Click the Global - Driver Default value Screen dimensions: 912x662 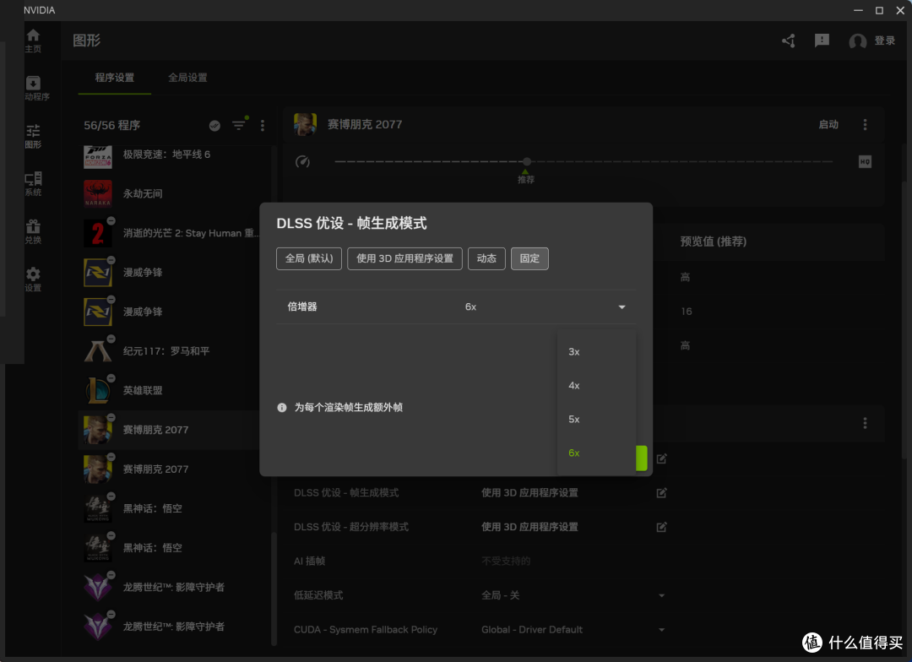tap(532, 630)
